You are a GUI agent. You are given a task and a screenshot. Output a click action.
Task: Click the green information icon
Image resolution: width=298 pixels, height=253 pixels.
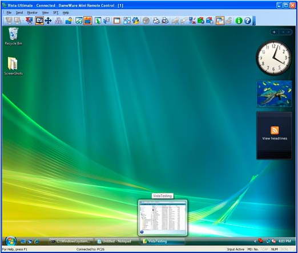(x=239, y=21)
